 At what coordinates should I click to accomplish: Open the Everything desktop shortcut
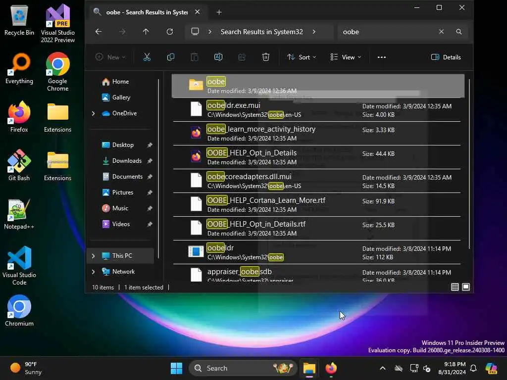tap(19, 68)
